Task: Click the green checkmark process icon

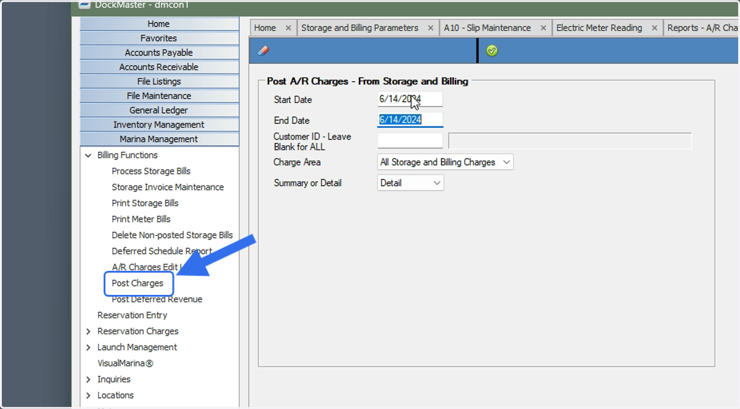Action: click(x=491, y=51)
